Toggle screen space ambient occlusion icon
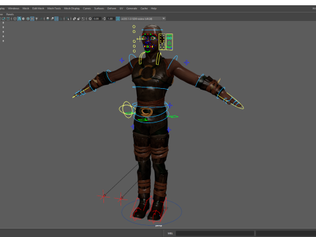This screenshot has width=316, height=237. pos(47,18)
